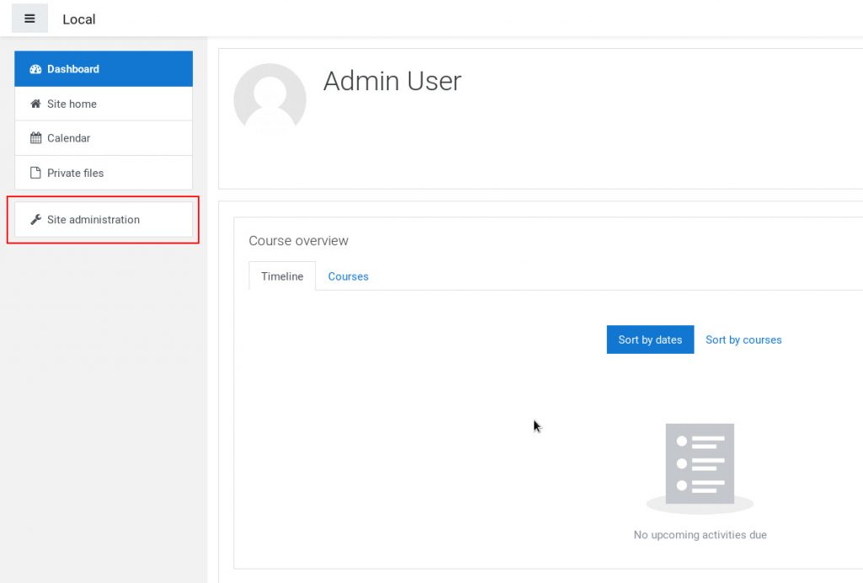Click the Admin User profile avatar
Viewport: 863px width, 583px height.
point(270,99)
